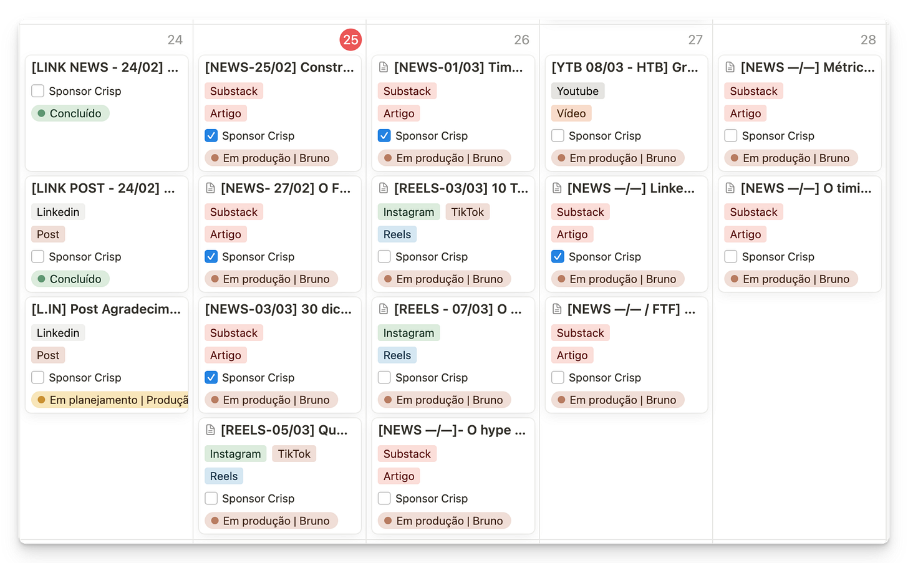
Task: Click the page icon on [REELS - 07/03] card
Action: point(384,309)
